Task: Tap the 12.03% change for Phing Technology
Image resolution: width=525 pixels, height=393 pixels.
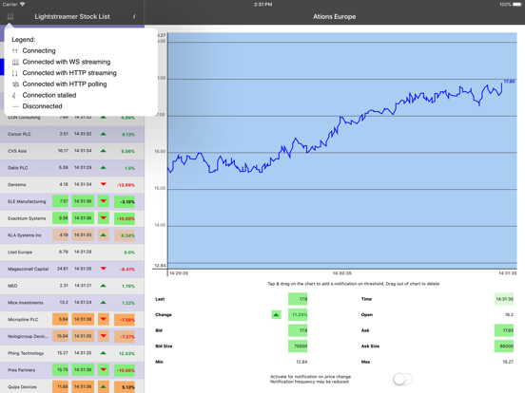Action: [126, 353]
